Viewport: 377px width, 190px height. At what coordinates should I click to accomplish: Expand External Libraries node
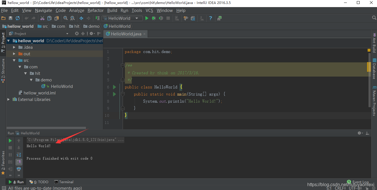pyautogui.click(x=9, y=100)
